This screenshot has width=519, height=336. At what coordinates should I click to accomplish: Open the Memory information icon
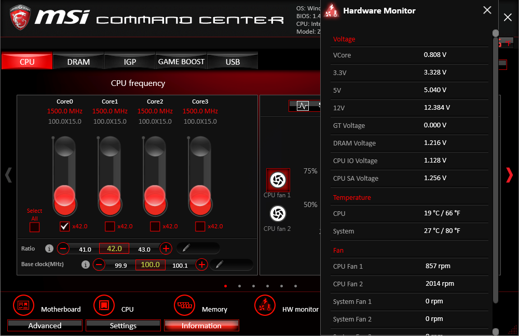(x=184, y=305)
